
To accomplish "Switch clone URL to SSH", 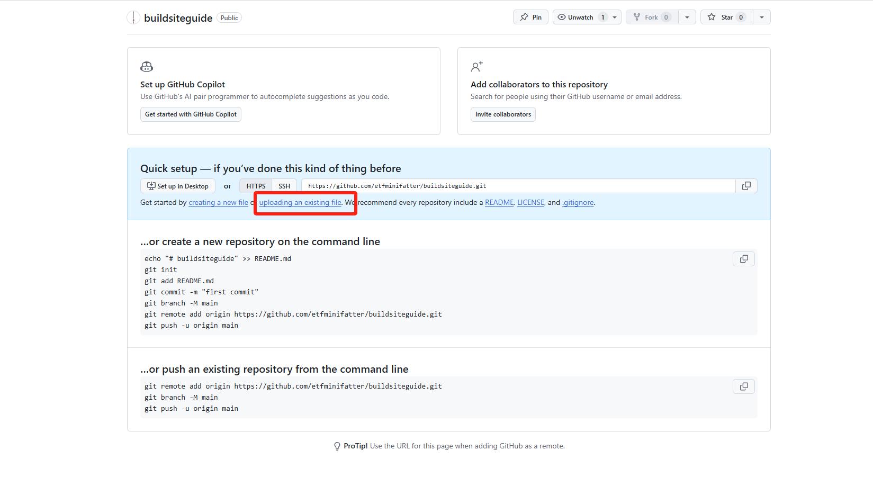I will [284, 186].
